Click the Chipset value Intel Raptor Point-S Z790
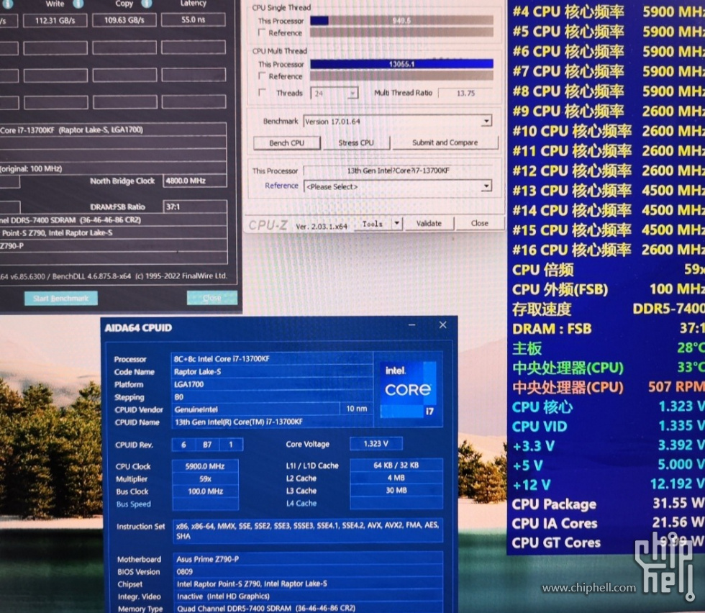705x613 pixels. (x=308, y=584)
